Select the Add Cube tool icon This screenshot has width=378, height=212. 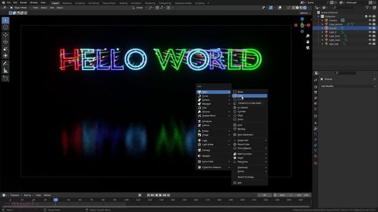pyautogui.click(x=5, y=78)
